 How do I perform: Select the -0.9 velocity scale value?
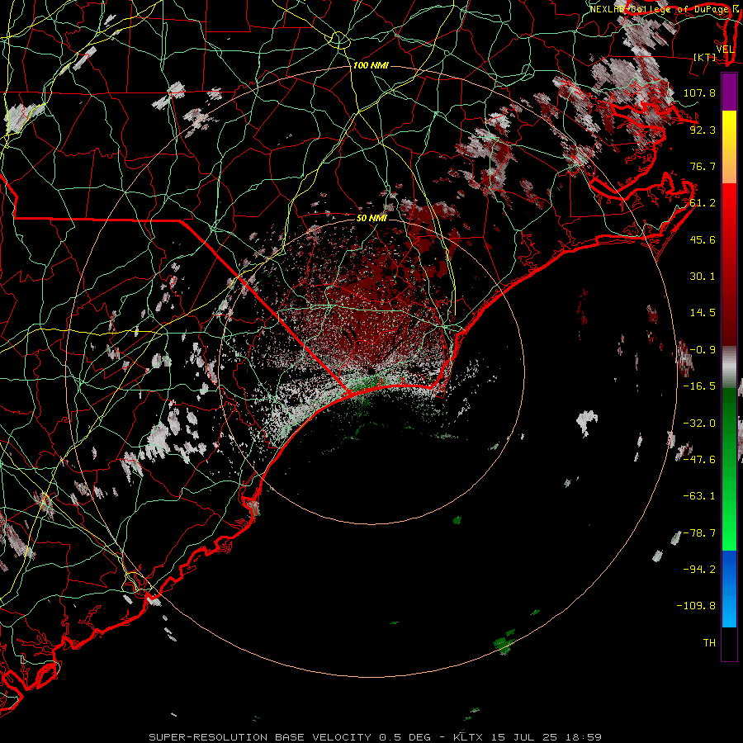tap(703, 350)
